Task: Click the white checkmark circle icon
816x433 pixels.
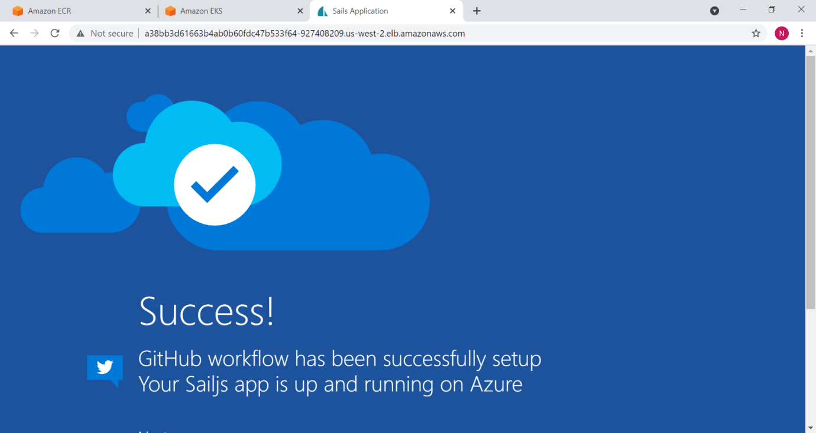Action: [215, 185]
